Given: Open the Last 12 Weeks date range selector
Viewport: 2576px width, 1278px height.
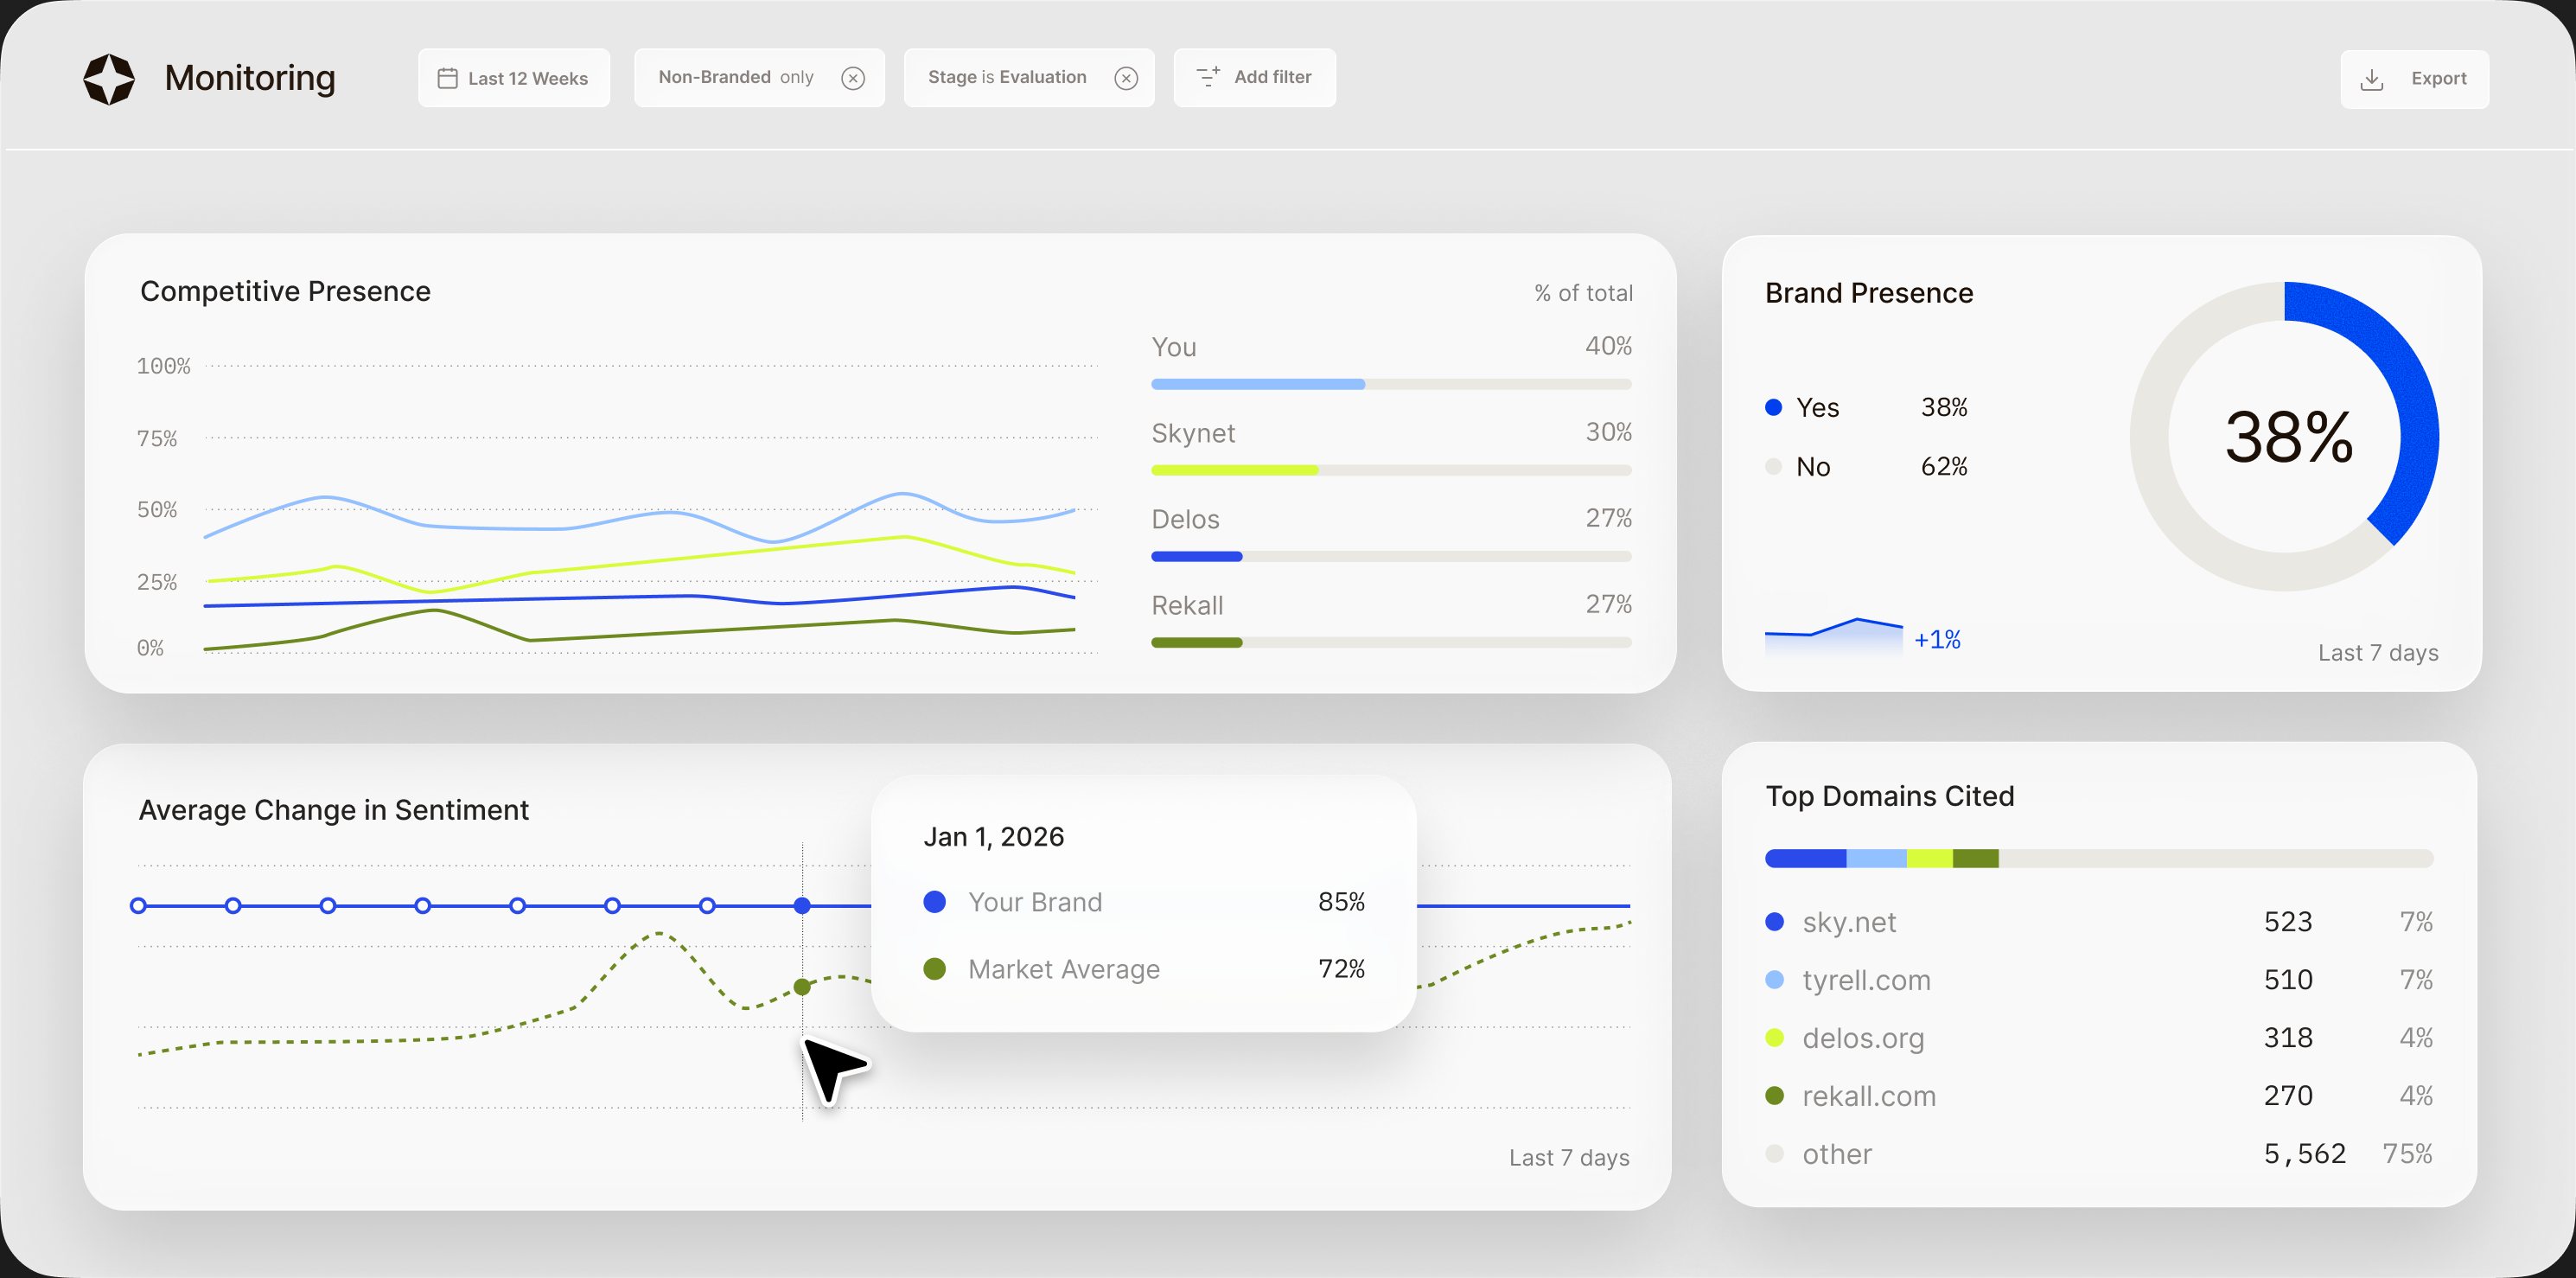Looking at the screenshot, I should coord(514,77).
